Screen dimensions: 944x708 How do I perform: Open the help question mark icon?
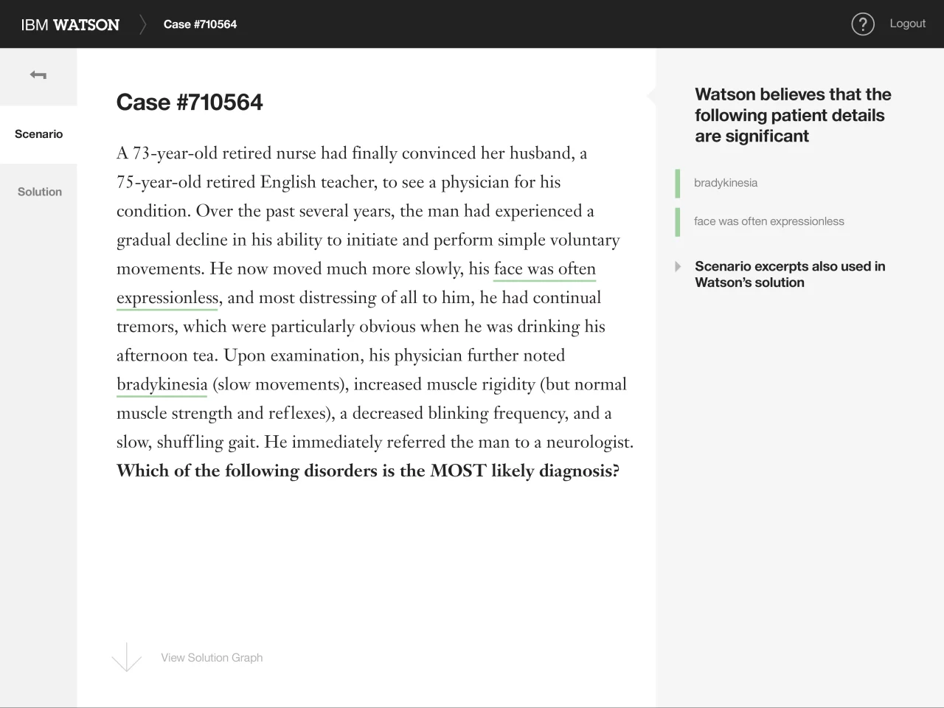[x=862, y=24]
